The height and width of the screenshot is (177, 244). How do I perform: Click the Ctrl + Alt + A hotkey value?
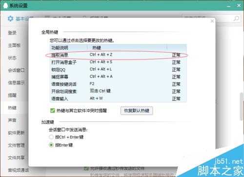(x=101, y=77)
